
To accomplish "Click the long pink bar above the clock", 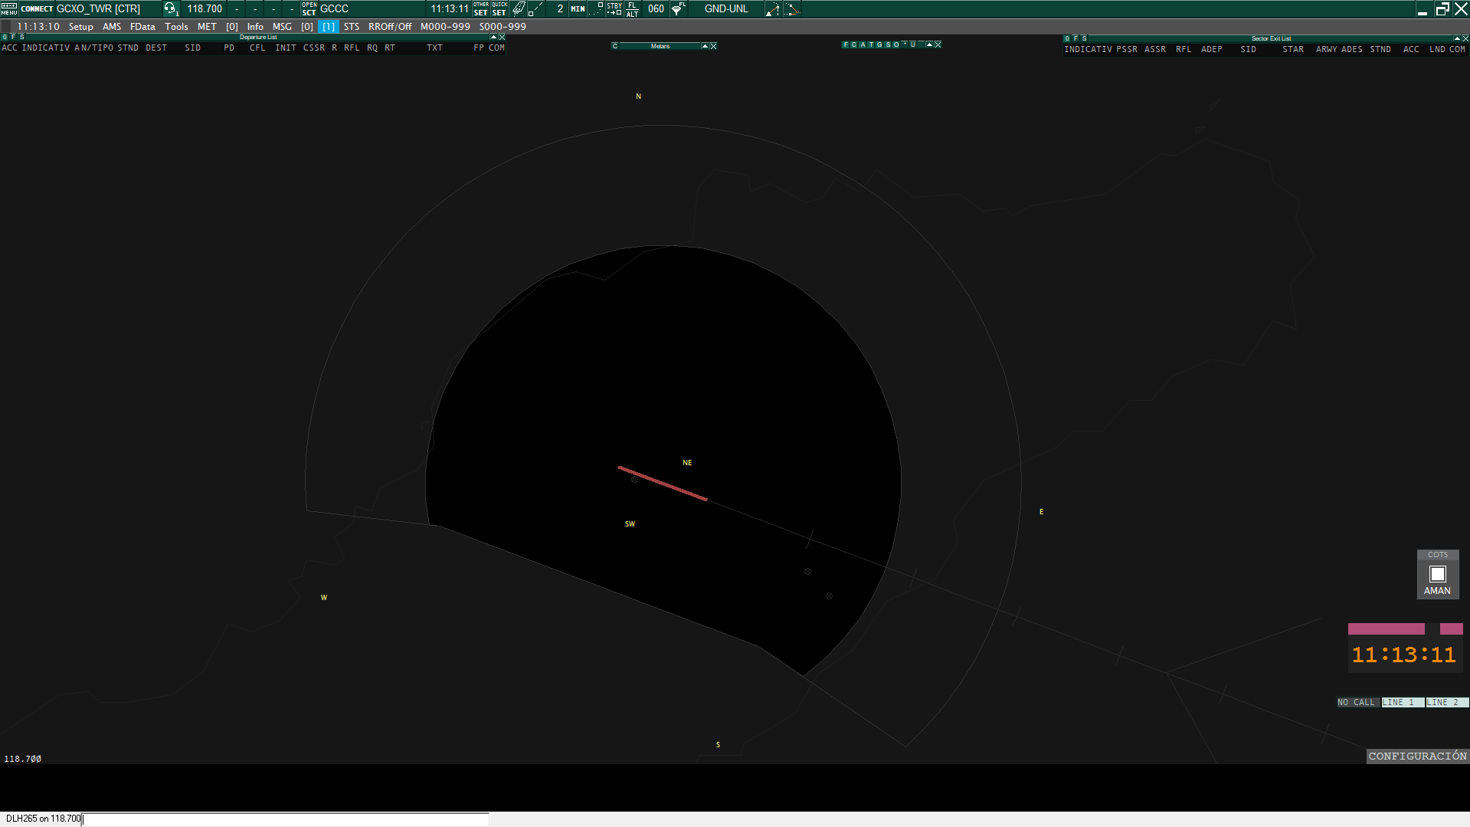I will point(1386,628).
